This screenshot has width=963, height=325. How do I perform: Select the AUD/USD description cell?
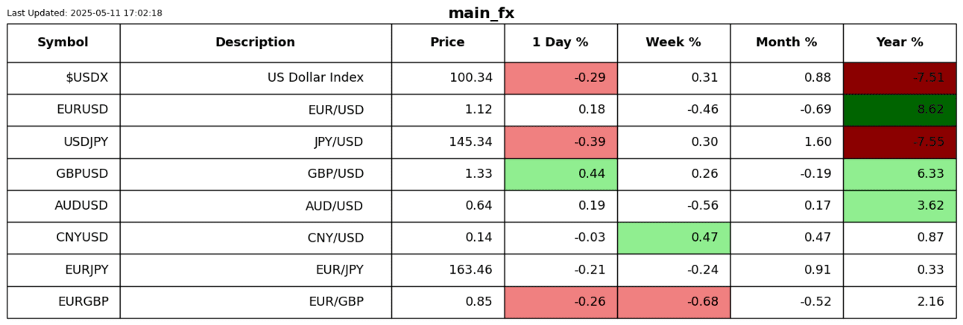pos(255,206)
